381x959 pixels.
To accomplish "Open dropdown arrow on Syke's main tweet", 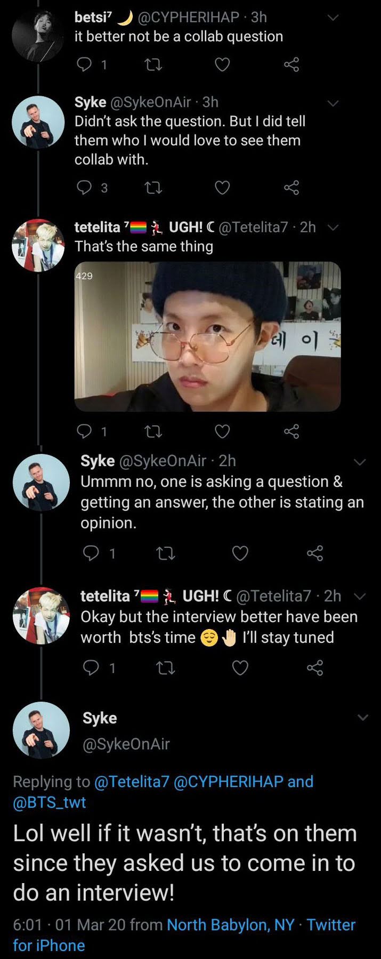I will coord(362,717).
